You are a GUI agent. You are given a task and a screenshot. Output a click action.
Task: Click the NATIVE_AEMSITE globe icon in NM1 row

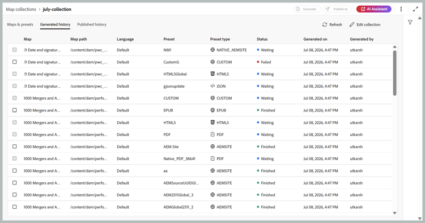pos(212,50)
